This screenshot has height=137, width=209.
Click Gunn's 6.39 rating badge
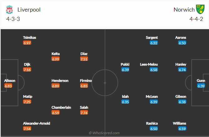pos(201,86)
